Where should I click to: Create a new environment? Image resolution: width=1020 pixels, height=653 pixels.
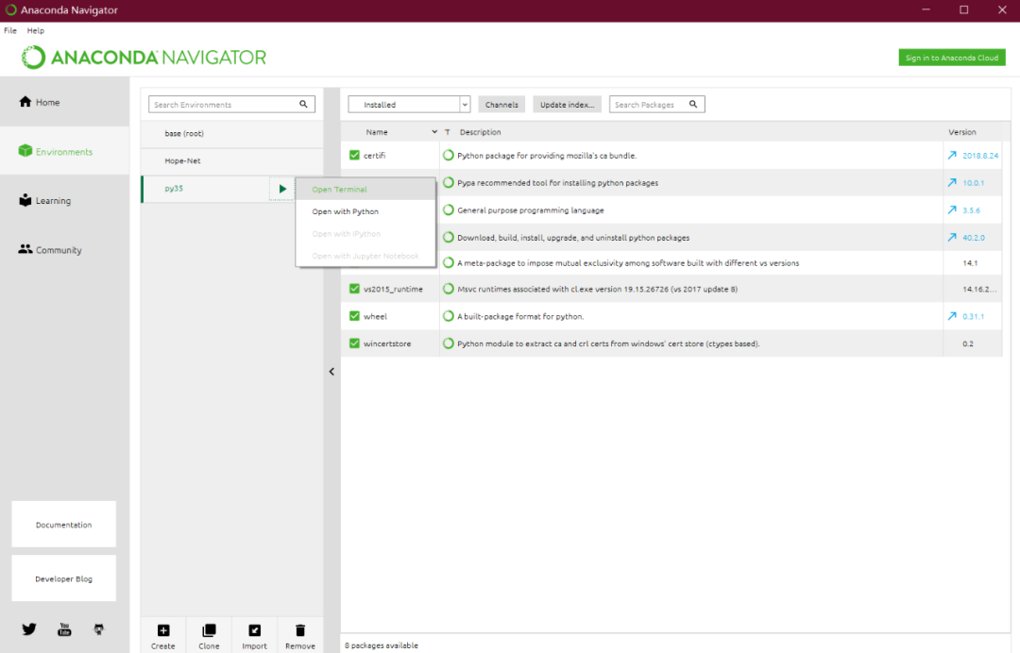[x=163, y=636]
